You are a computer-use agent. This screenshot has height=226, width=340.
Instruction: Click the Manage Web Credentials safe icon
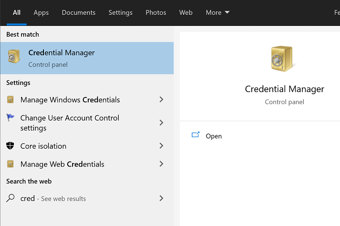10,164
